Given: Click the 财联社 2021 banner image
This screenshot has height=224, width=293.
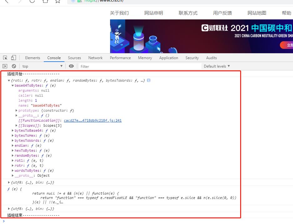Looking at the screenshot, I should coord(201,36).
